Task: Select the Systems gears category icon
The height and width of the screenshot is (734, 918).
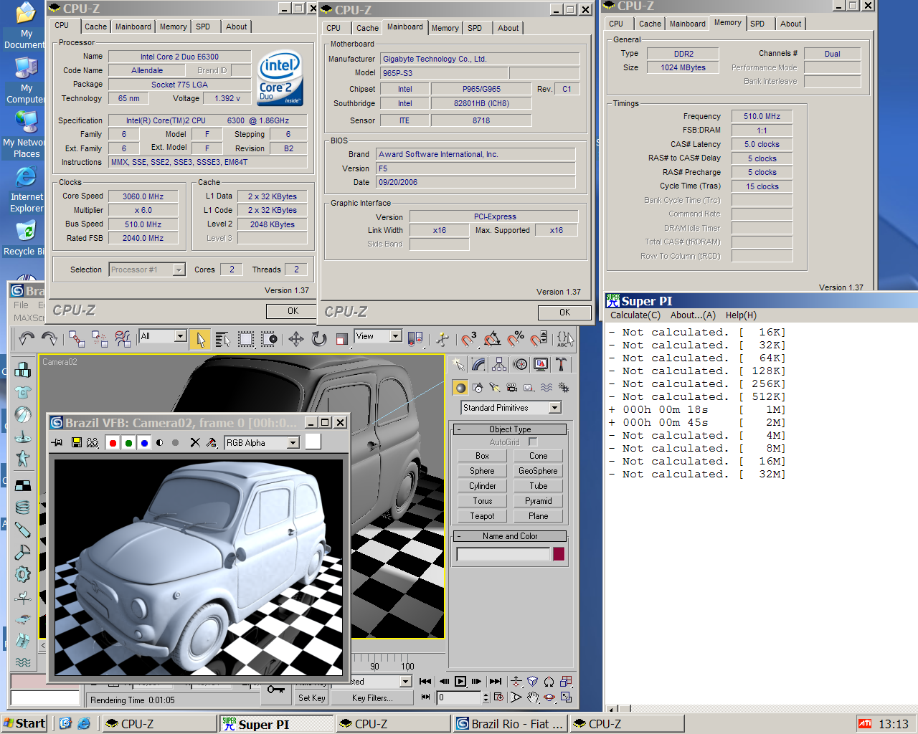Action: click(x=564, y=388)
